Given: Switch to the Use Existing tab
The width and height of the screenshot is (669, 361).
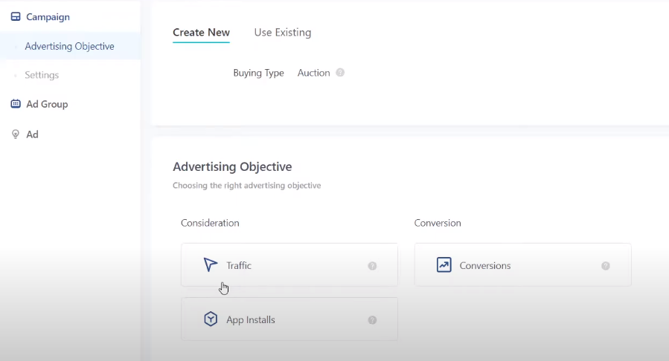Looking at the screenshot, I should tap(282, 33).
